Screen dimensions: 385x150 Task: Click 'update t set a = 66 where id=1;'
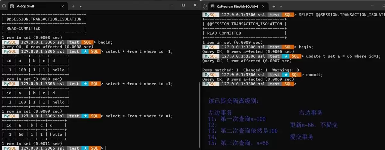[x=344, y=56]
